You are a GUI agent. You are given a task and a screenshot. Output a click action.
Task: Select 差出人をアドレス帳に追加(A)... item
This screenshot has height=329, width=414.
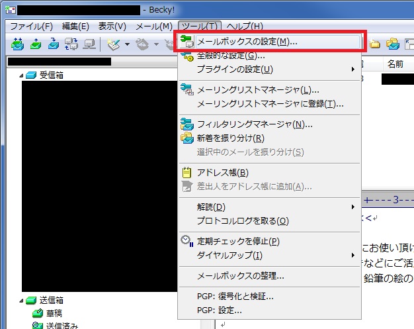point(269,187)
